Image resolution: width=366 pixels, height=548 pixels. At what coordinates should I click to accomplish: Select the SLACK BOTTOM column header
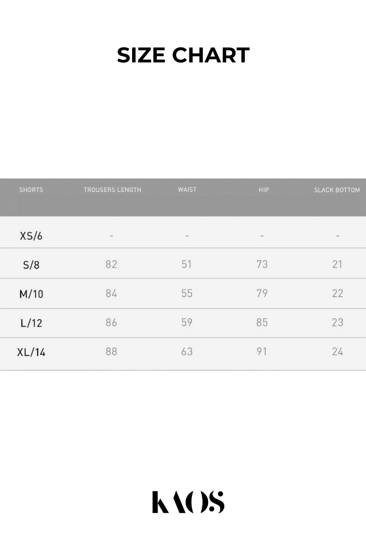point(337,190)
